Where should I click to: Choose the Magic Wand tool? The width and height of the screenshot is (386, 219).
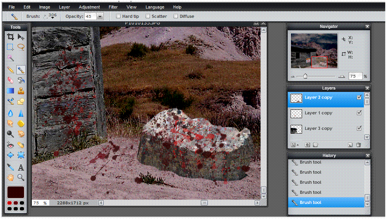pos(10,58)
